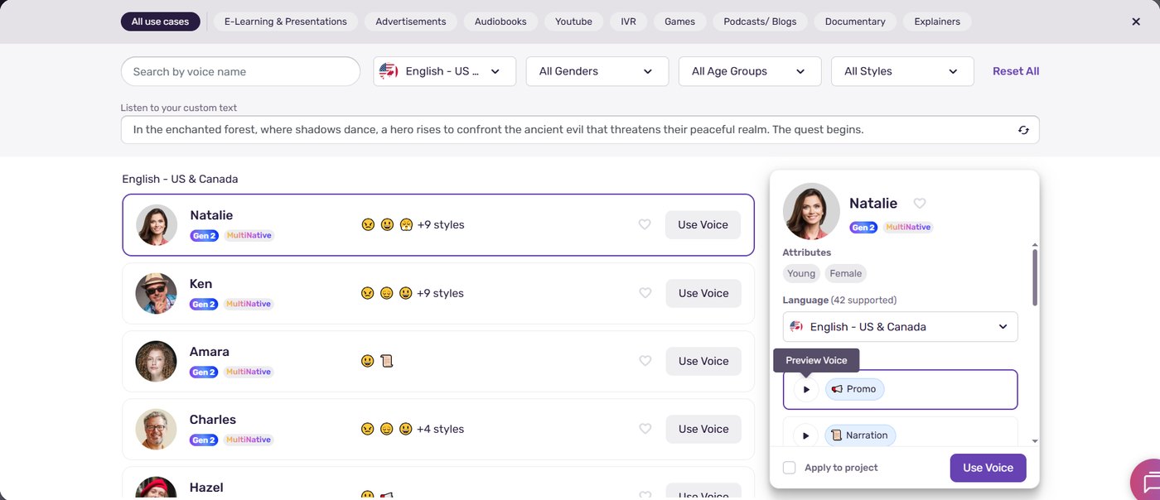Click Natalie's cheerful emoji style icon

[387, 224]
